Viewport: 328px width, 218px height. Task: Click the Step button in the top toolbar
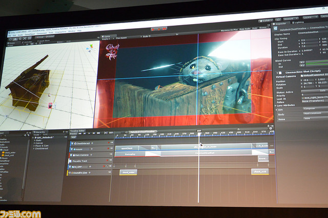165,29
